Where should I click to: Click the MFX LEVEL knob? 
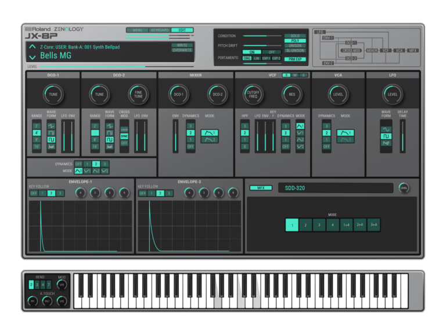pos(404,188)
